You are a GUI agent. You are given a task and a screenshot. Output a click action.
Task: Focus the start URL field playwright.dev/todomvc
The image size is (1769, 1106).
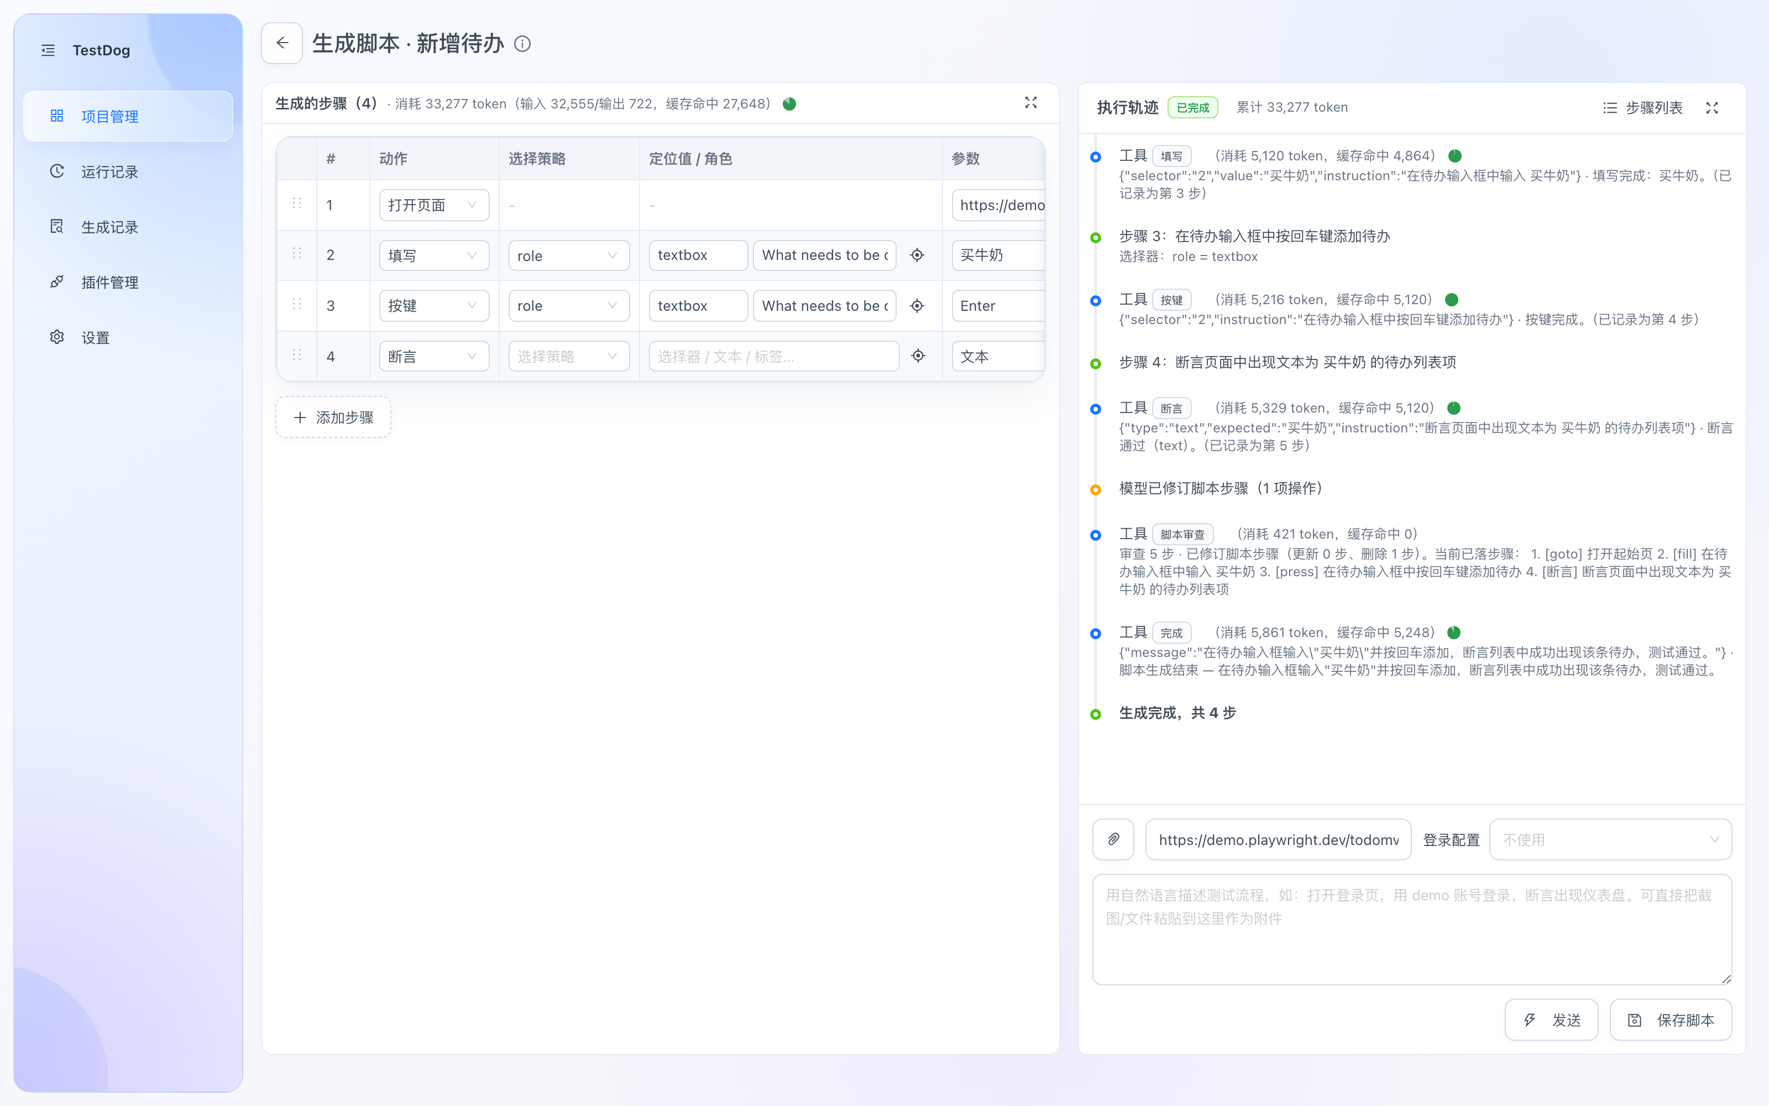(x=1279, y=840)
